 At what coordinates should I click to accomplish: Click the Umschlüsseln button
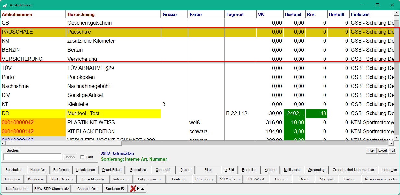pos(93,179)
